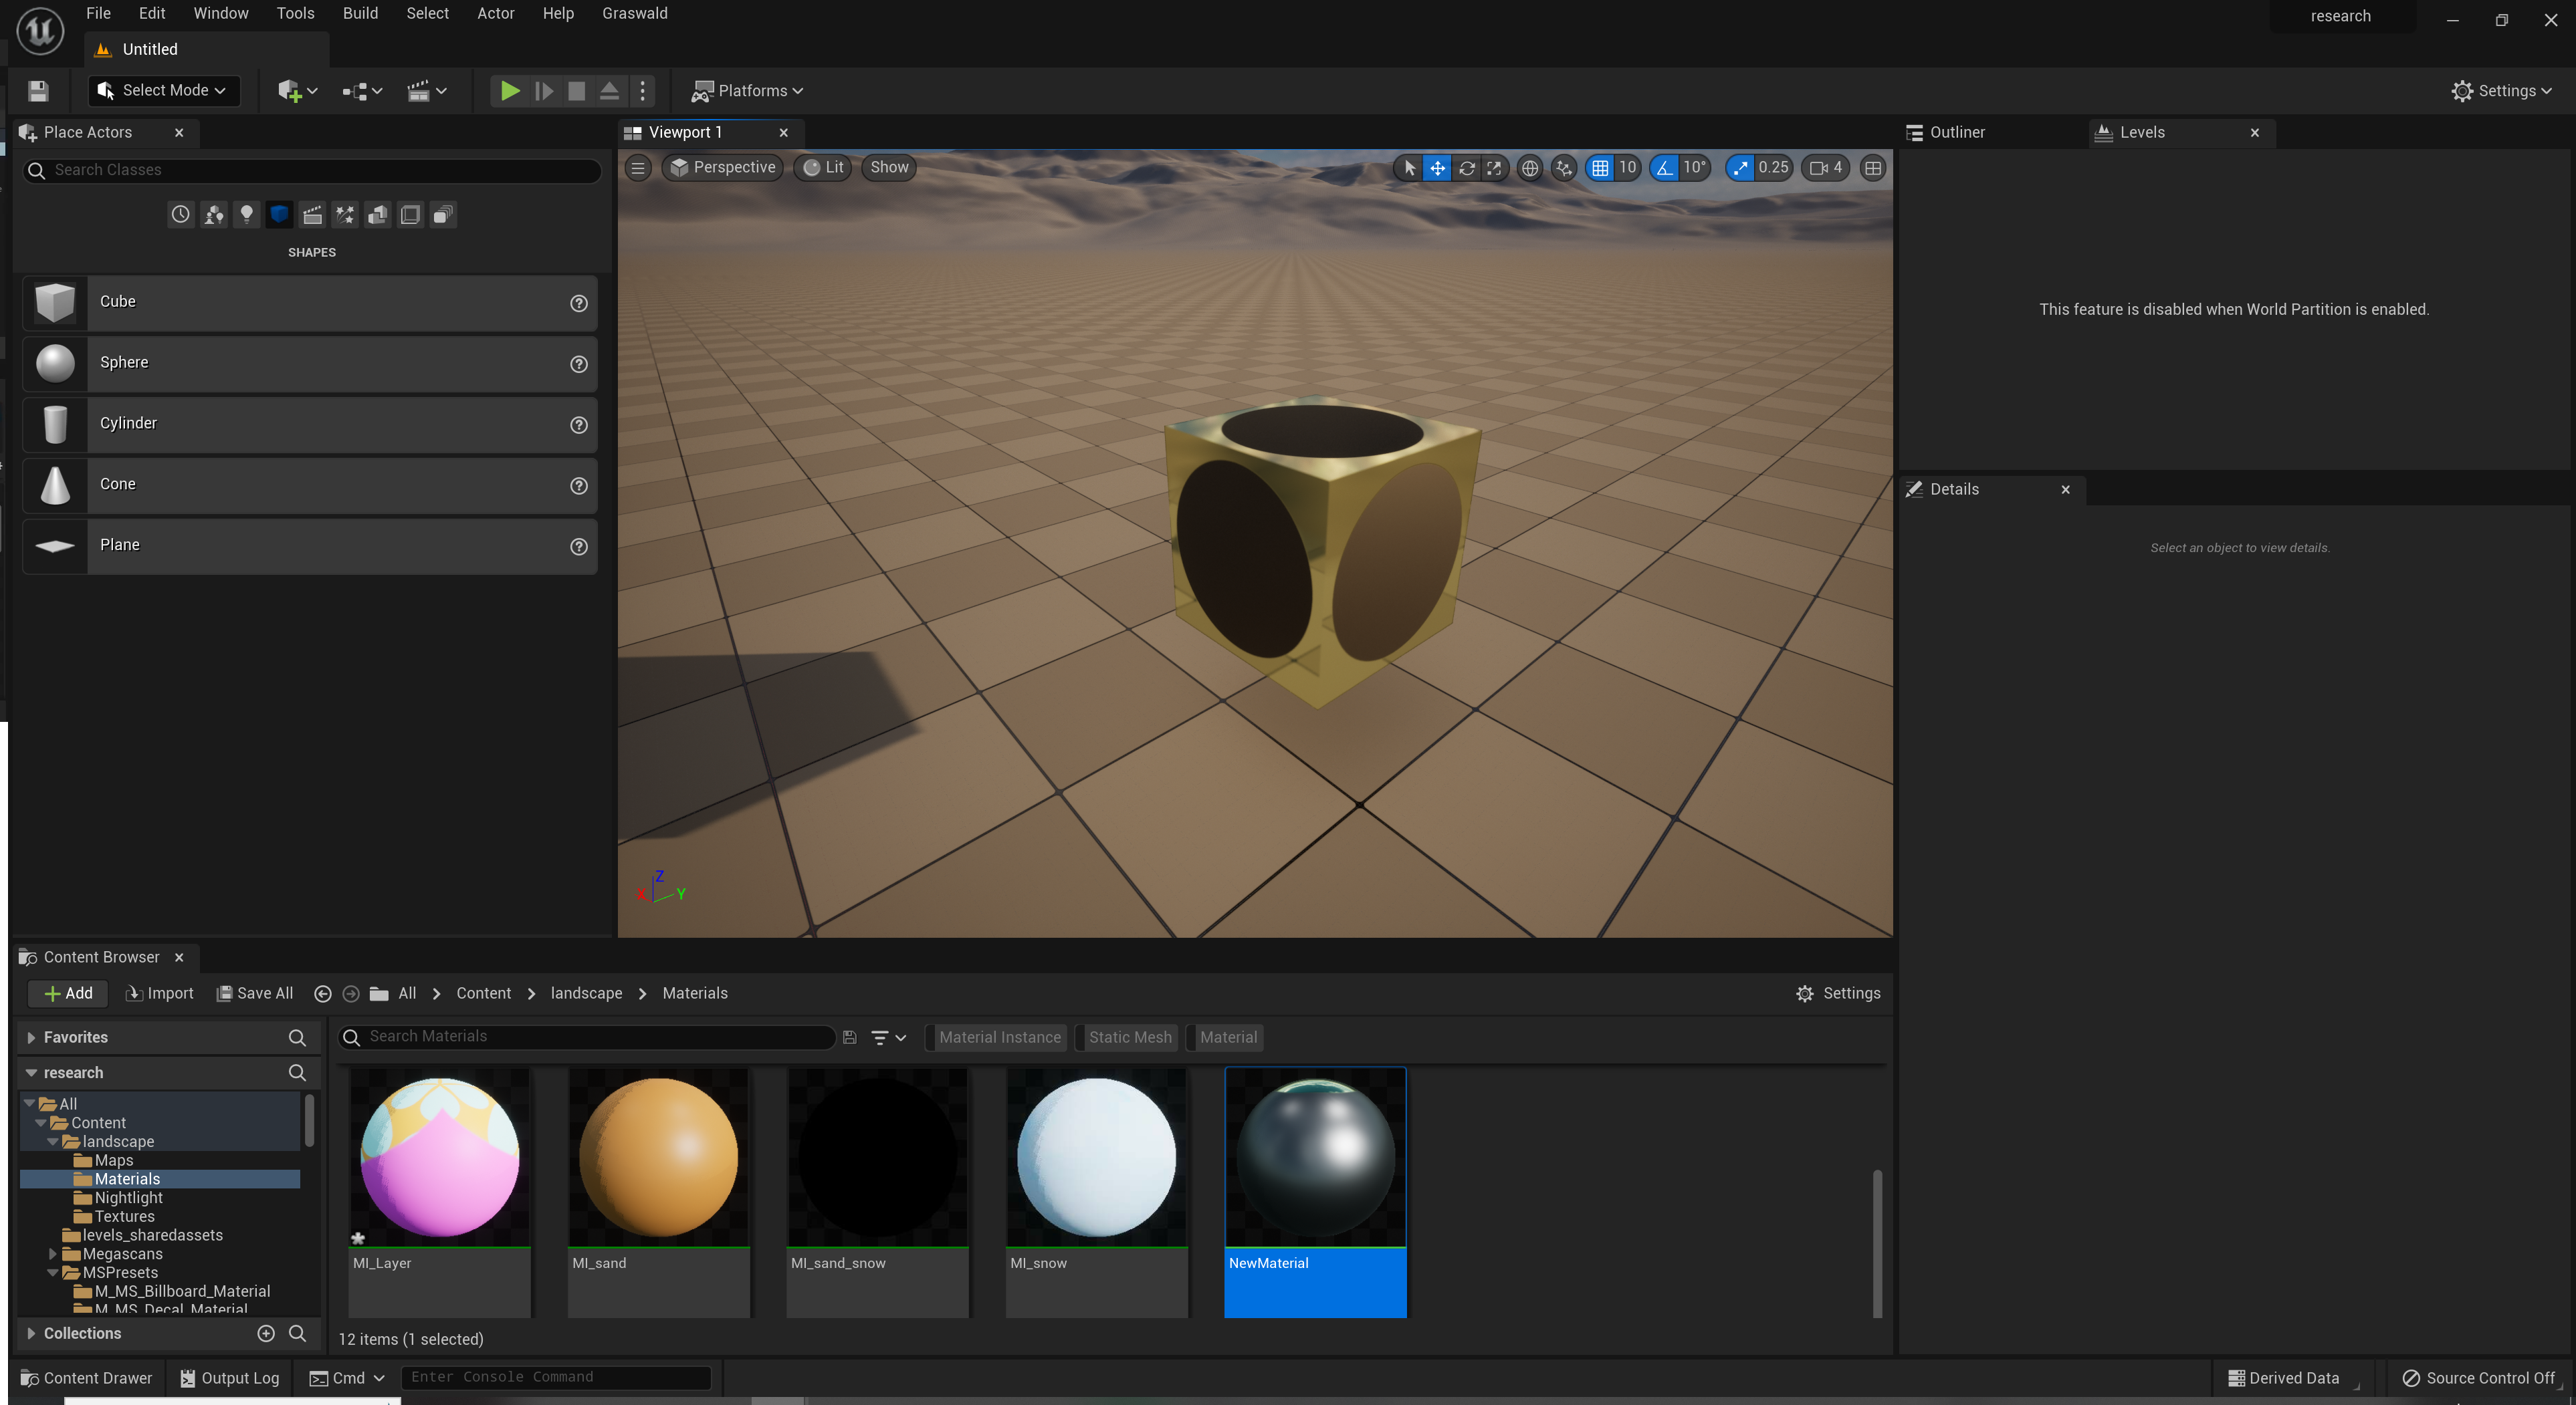Switch to the Levels tab

(x=2141, y=132)
